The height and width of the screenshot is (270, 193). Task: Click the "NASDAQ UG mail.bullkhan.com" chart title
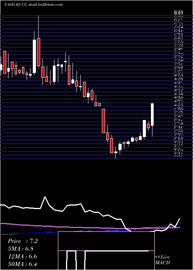tap(33, 5)
